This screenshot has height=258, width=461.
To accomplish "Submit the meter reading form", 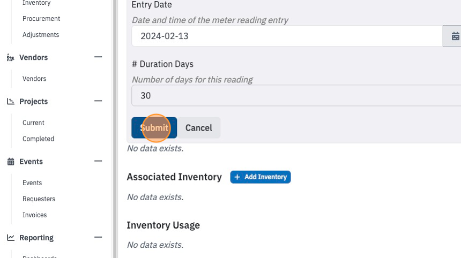I will pyautogui.click(x=154, y=128).
